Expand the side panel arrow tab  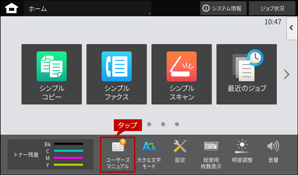click(292, 28)
